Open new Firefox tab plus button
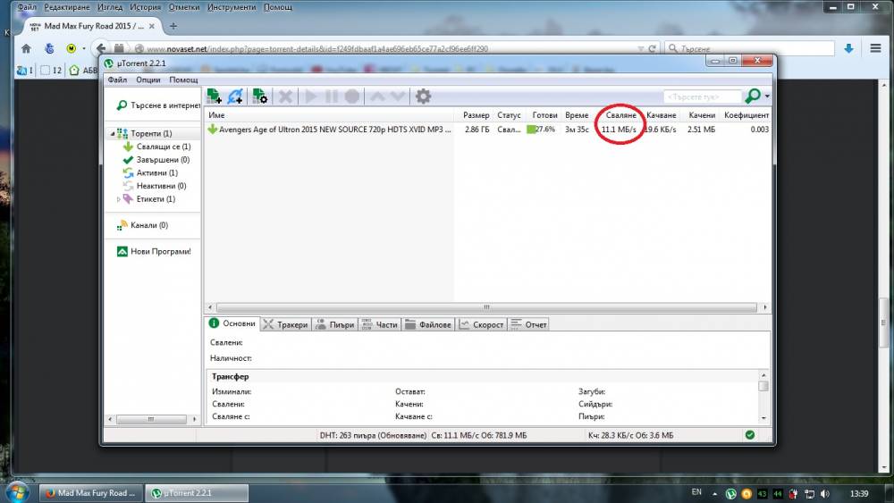 pyautogui.click(x=173, y=26)
